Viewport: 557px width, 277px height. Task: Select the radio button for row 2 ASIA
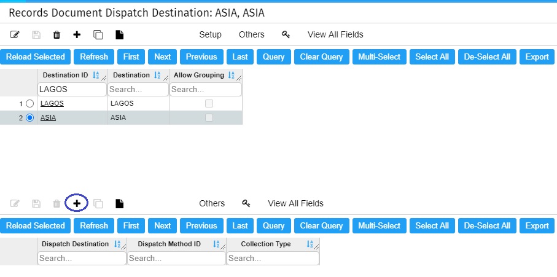[30, 117]
